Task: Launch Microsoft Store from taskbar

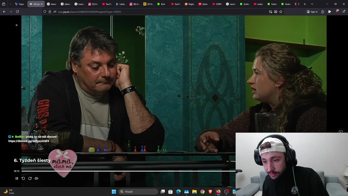Action: click(170, 192)
